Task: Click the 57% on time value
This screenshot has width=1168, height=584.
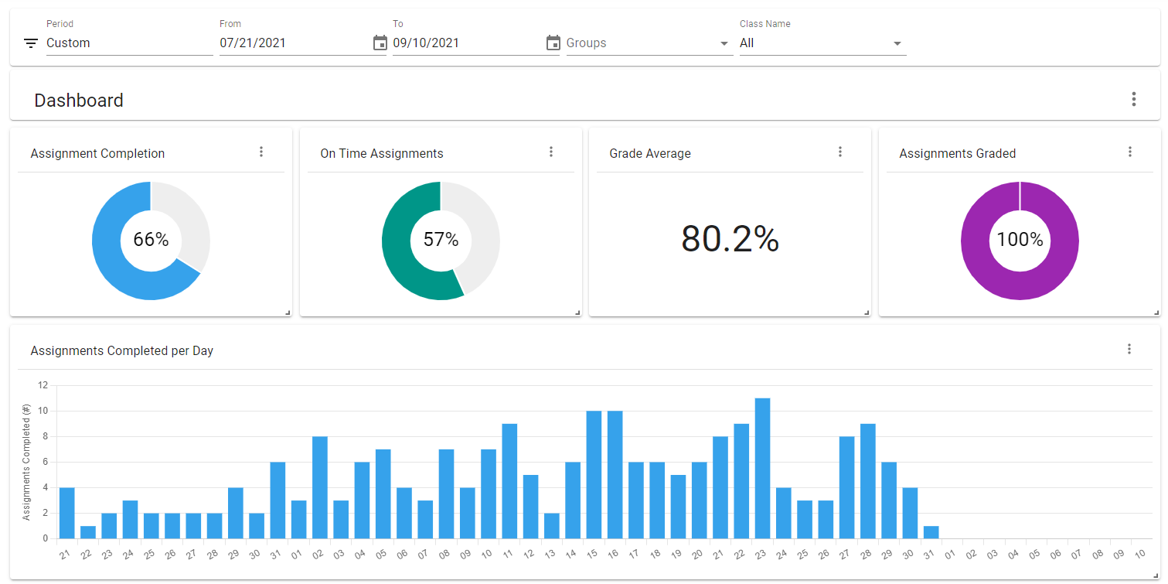Action: [441, 240]
